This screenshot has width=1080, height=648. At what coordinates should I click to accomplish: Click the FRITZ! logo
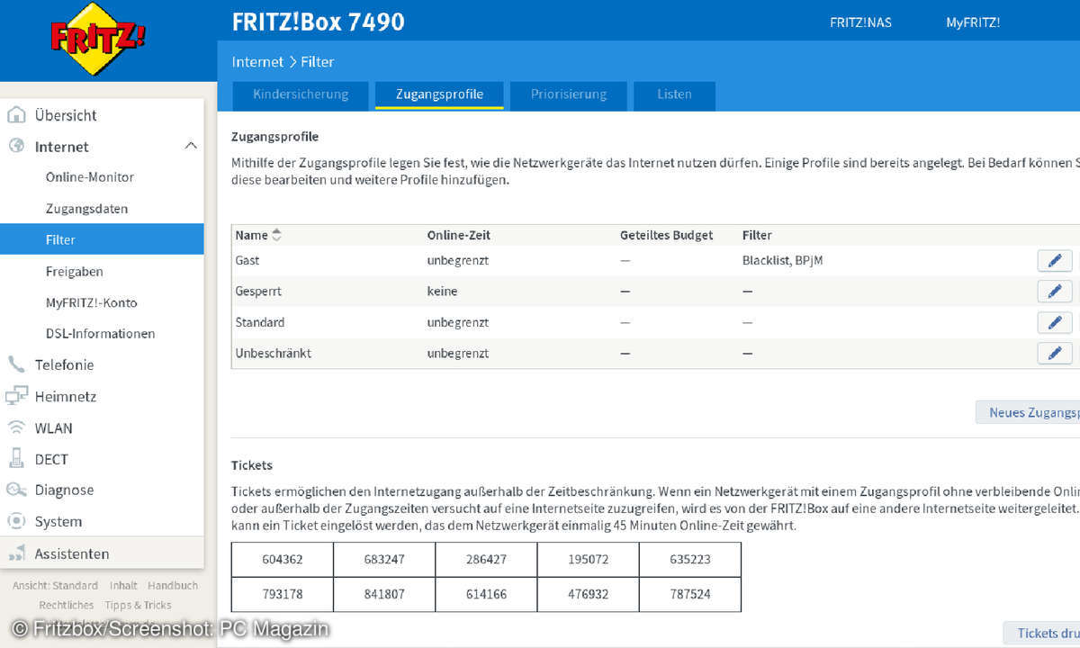click(x=98, y=40)
